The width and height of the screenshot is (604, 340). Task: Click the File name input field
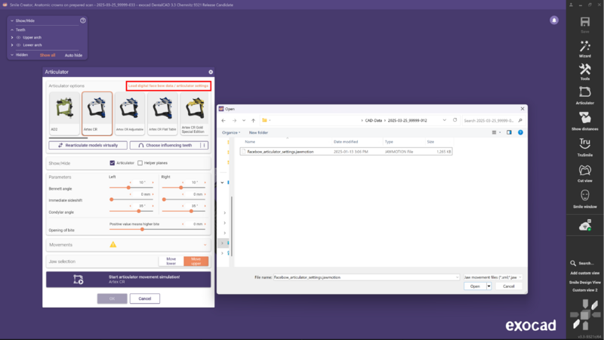pos(366,277)
